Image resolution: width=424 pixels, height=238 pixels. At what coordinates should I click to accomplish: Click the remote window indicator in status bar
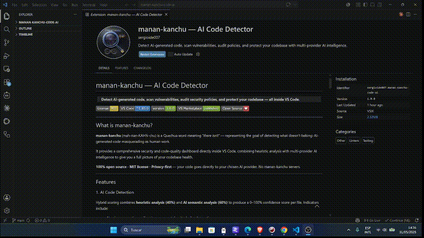coord(5,220)
